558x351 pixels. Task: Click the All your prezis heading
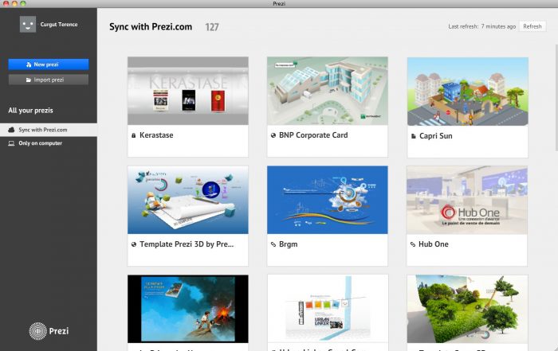(30, 111)
